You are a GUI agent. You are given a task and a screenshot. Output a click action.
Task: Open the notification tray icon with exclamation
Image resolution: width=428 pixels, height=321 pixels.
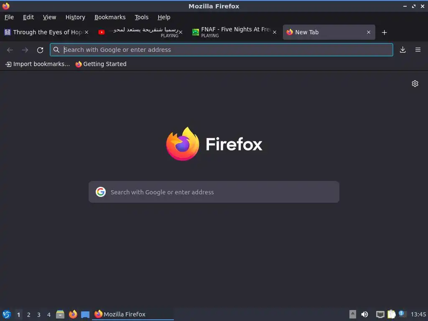403,314
